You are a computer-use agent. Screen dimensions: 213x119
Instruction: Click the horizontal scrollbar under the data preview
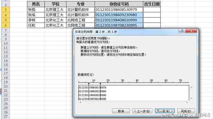[x=134, y=102]
